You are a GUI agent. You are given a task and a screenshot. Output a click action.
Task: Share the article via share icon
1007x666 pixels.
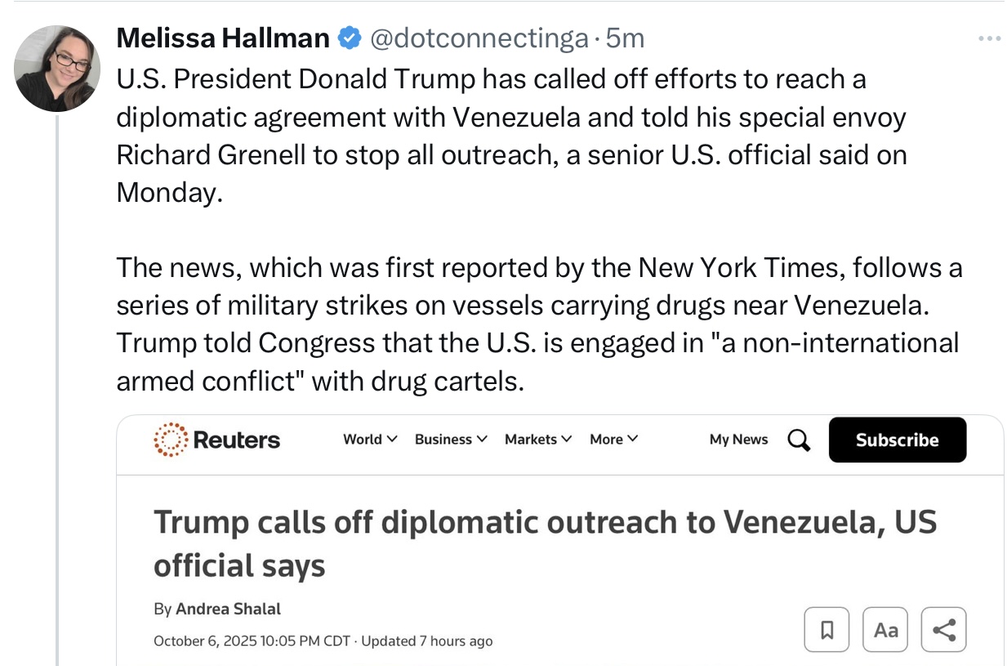(x=943, y=630)
